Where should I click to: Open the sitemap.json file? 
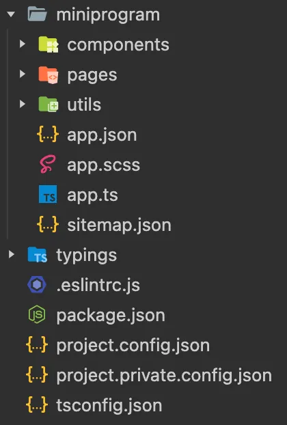coord(120,225)
